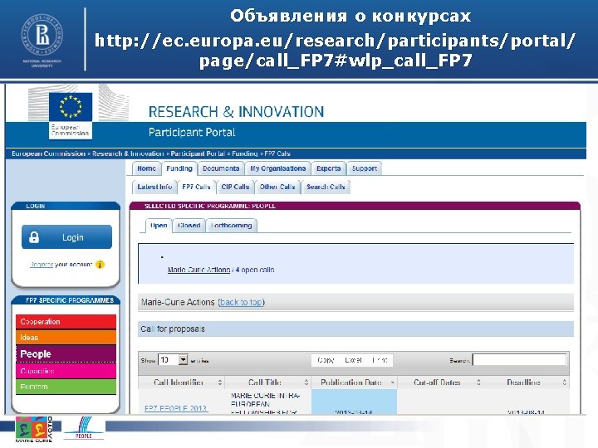
Task: Select People programme in sidebar
Action: [66, 354]
